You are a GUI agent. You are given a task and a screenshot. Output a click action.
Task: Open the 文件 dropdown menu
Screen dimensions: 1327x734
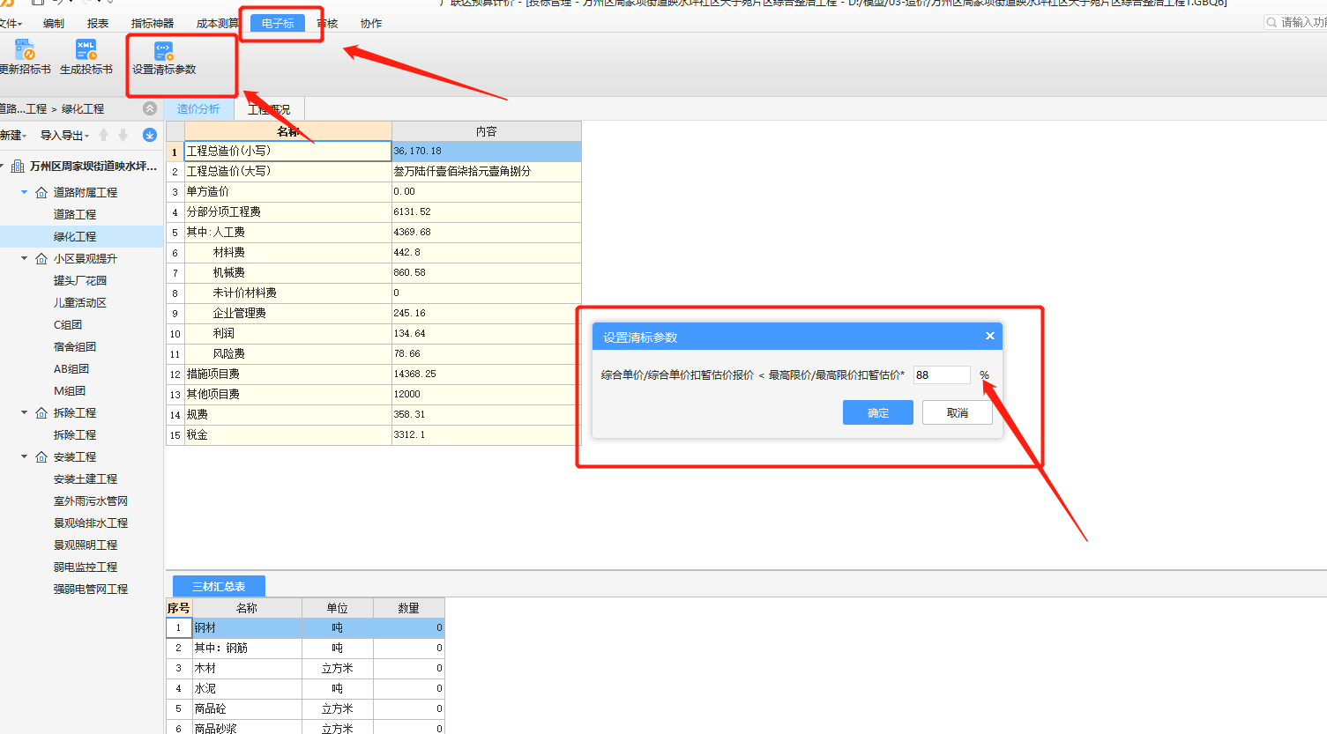pyautogui.click(x=11, y=23)
